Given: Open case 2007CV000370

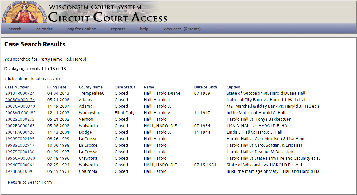Looking at the screenshot, I should (x=20, y=106).
